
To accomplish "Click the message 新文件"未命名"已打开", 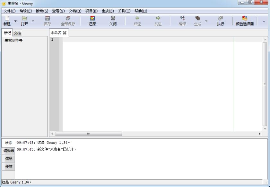I will coord(46,149).
